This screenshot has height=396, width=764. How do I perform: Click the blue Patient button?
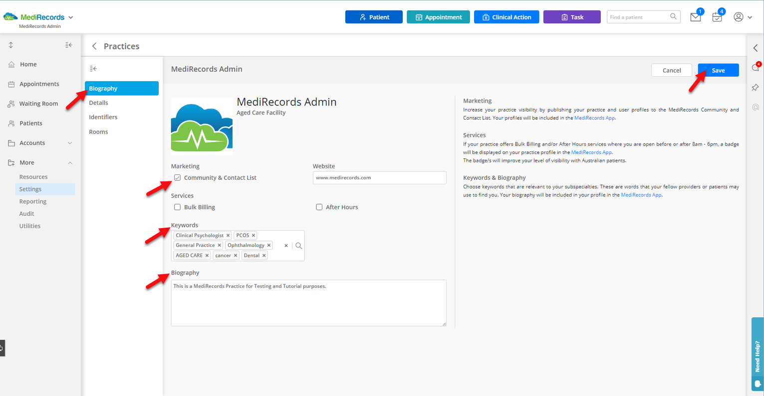[374, 17]
